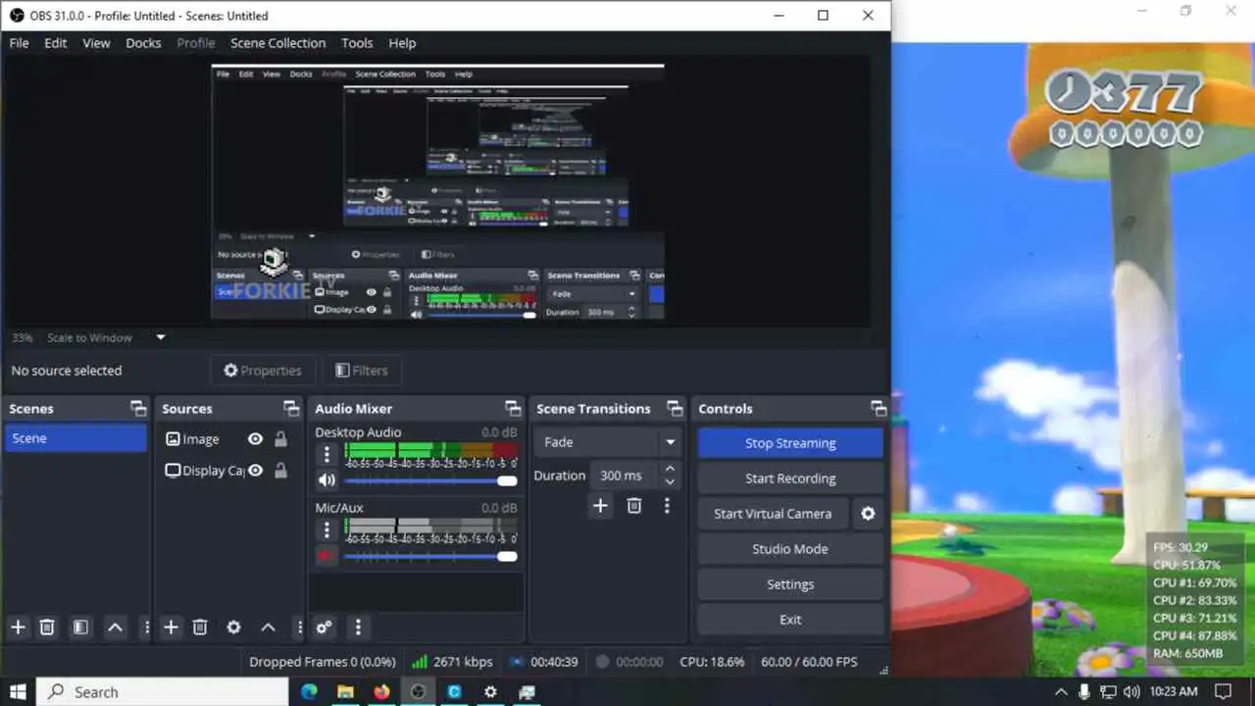Increase the transition duration with up arrow
1255x706 pixels.
(670, 469)
